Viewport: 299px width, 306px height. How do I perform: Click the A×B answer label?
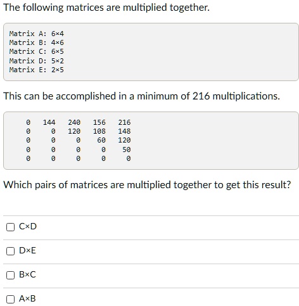pos(27,298)
